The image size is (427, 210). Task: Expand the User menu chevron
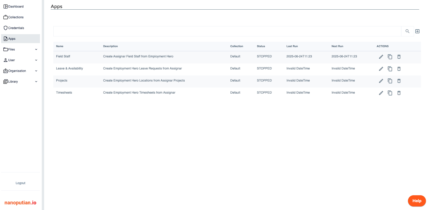click(x=36, y=60)
